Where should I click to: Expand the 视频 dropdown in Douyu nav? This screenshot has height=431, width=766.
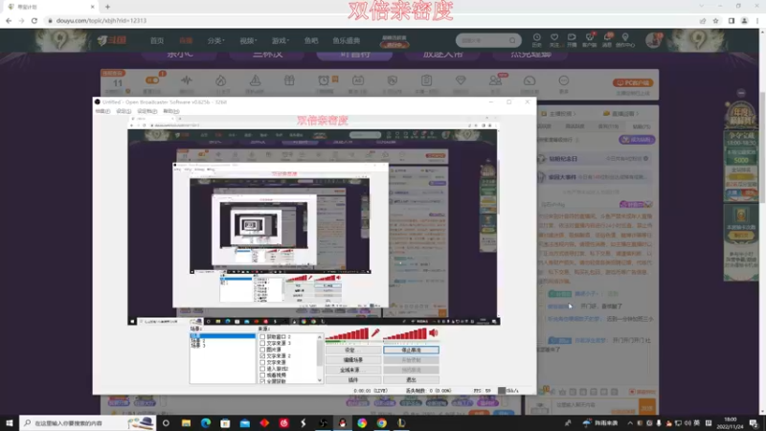[x=248, y=40]
